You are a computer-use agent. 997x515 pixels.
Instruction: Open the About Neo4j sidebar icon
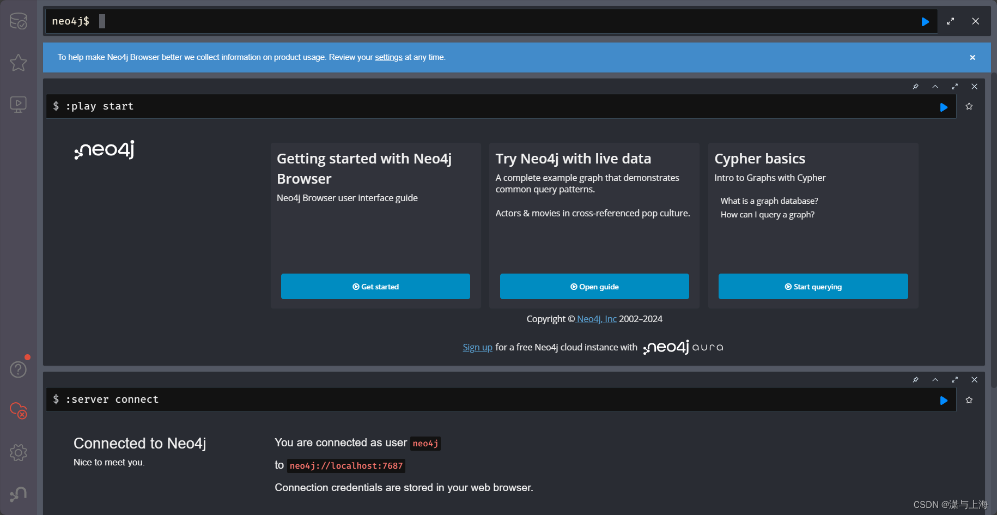click(19, 494)
